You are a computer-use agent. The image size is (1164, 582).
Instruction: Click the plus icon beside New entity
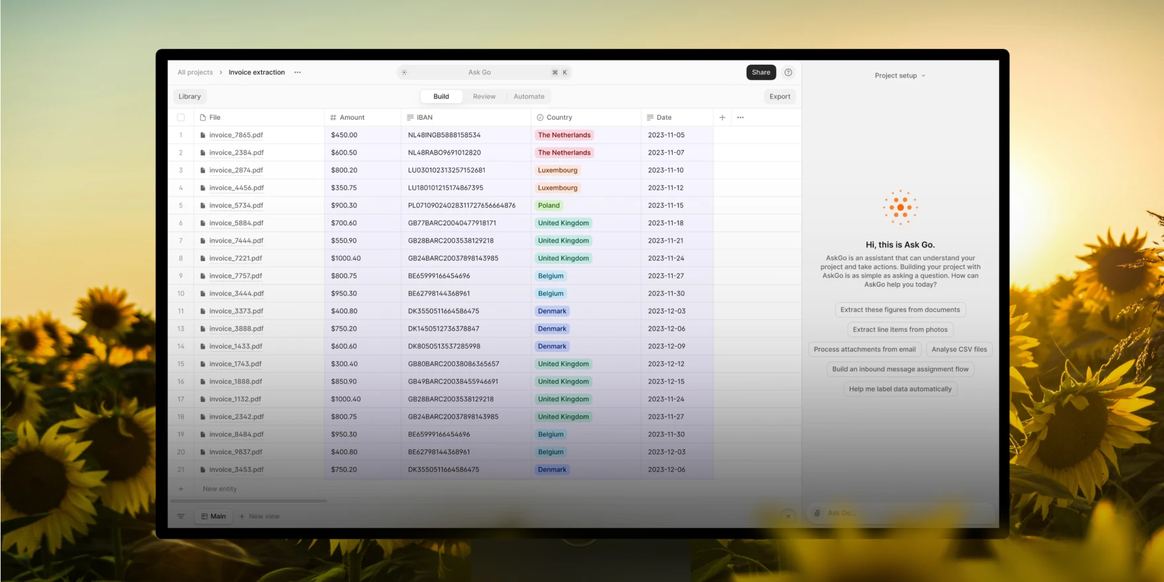tap(181, 489)
